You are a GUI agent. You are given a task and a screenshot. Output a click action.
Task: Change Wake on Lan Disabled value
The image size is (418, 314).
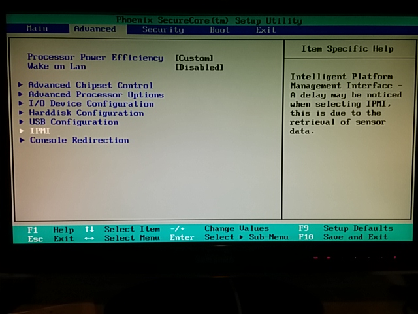coord(199,67)
